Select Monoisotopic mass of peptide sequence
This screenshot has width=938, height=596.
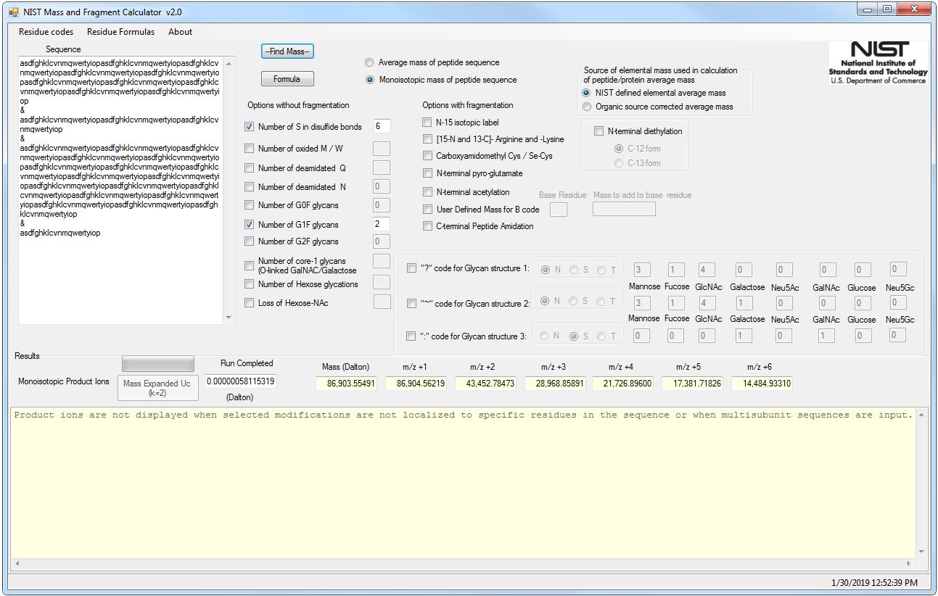370,80
